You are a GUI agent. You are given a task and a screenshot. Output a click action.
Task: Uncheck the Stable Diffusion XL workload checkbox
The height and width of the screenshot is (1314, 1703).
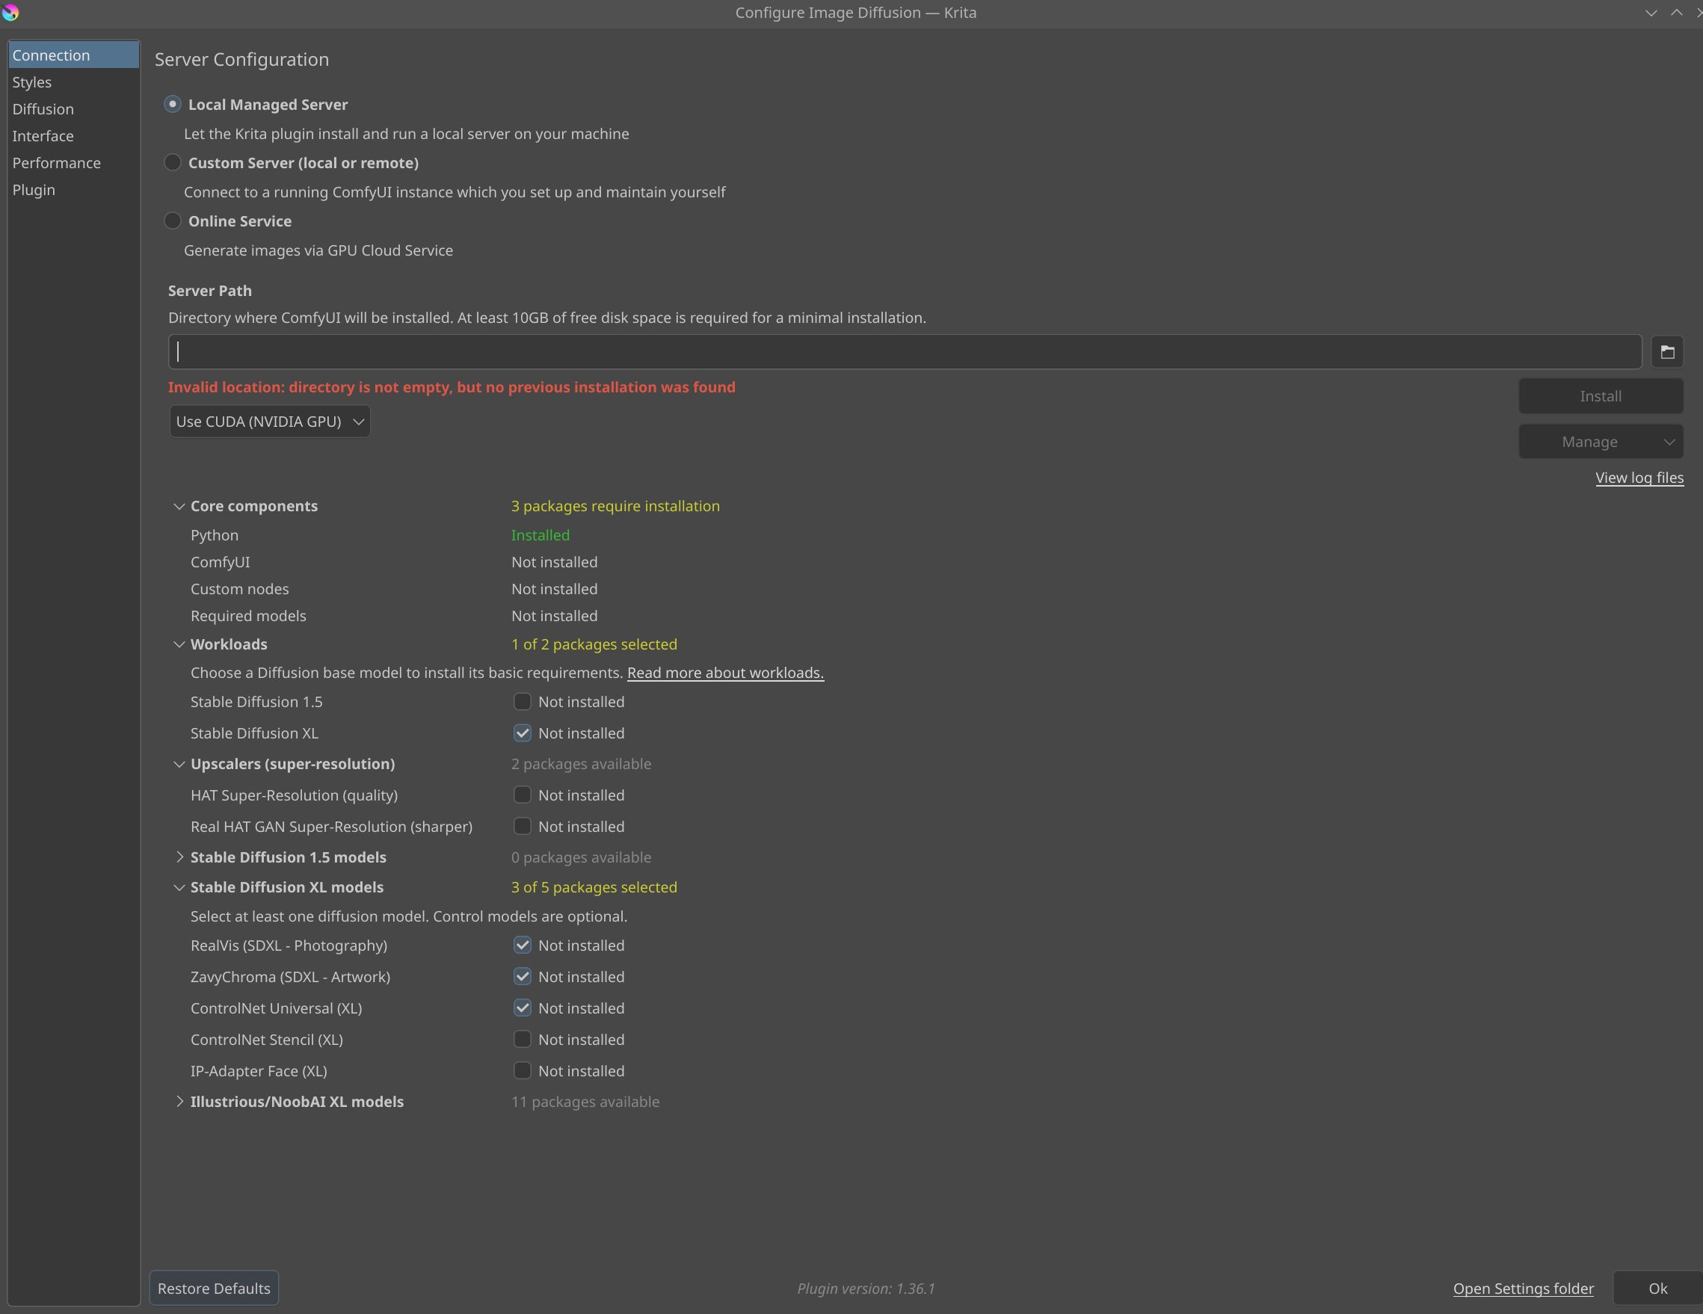pos(523,733)
